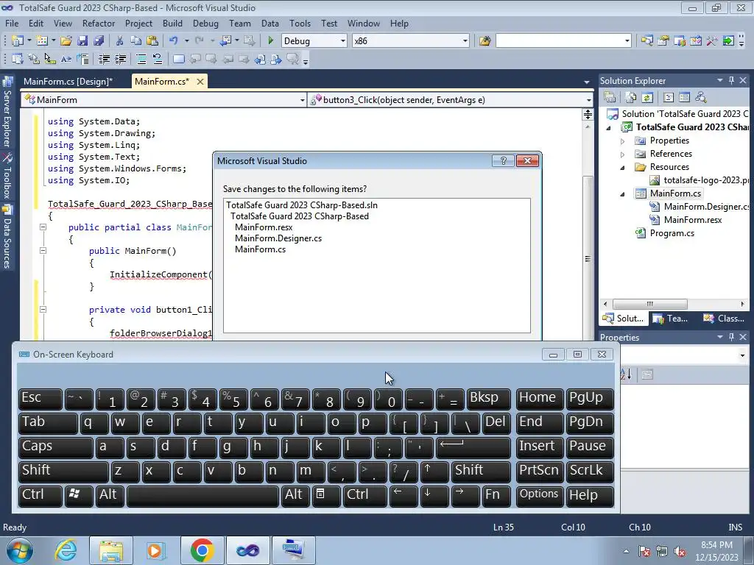Toggle the Fn key on the On-Screen Keyboard
The width and height of the screenshot is (754, 565).
click(497, 495)
